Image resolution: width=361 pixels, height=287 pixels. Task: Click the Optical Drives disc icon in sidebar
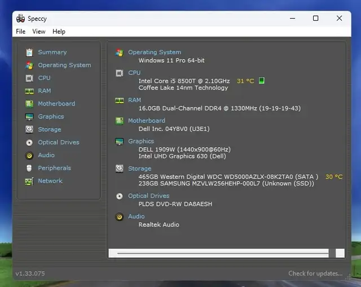pyautogui.click(x=29, y=143)
